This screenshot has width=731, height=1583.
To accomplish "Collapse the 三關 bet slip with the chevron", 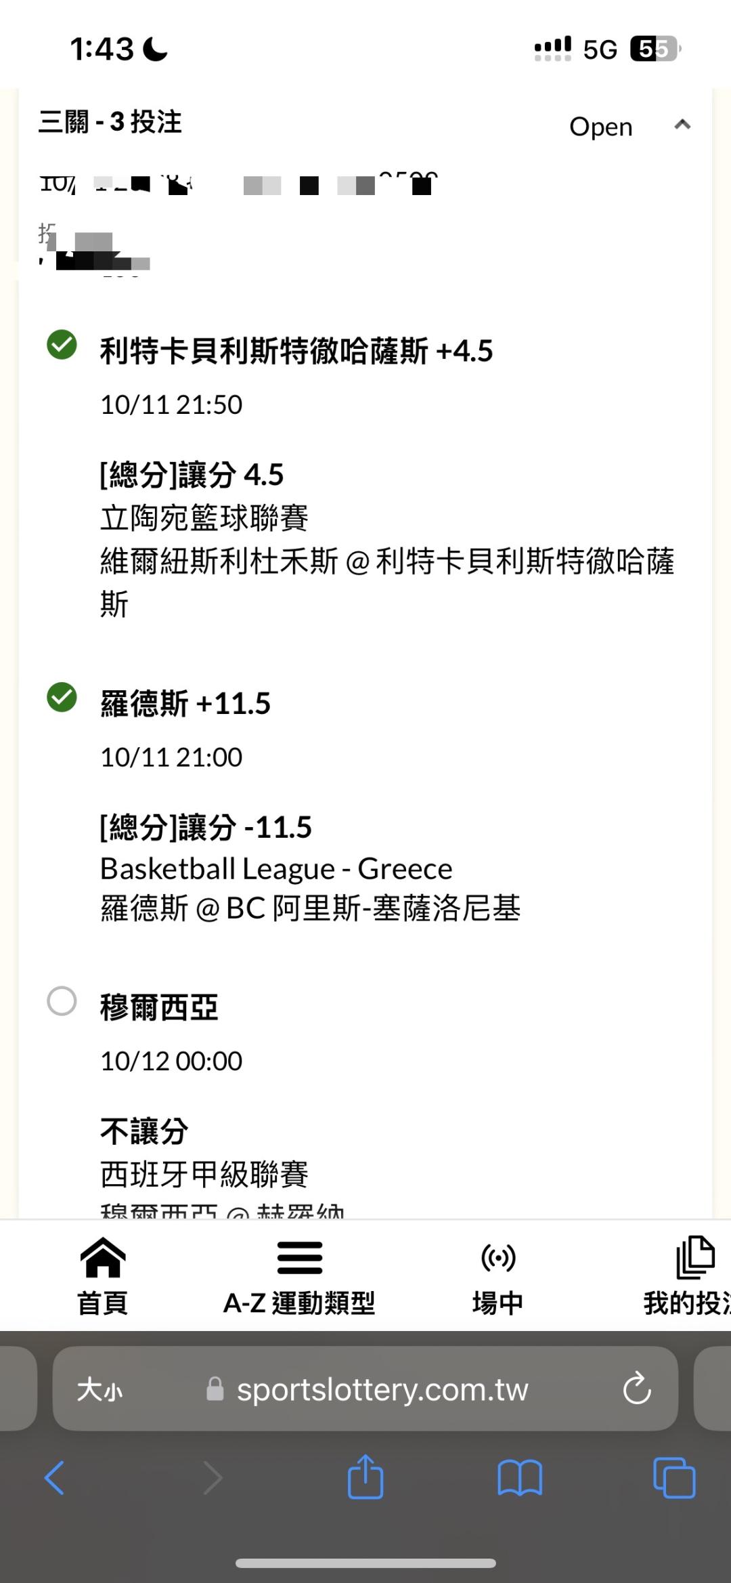I will 682,125.
